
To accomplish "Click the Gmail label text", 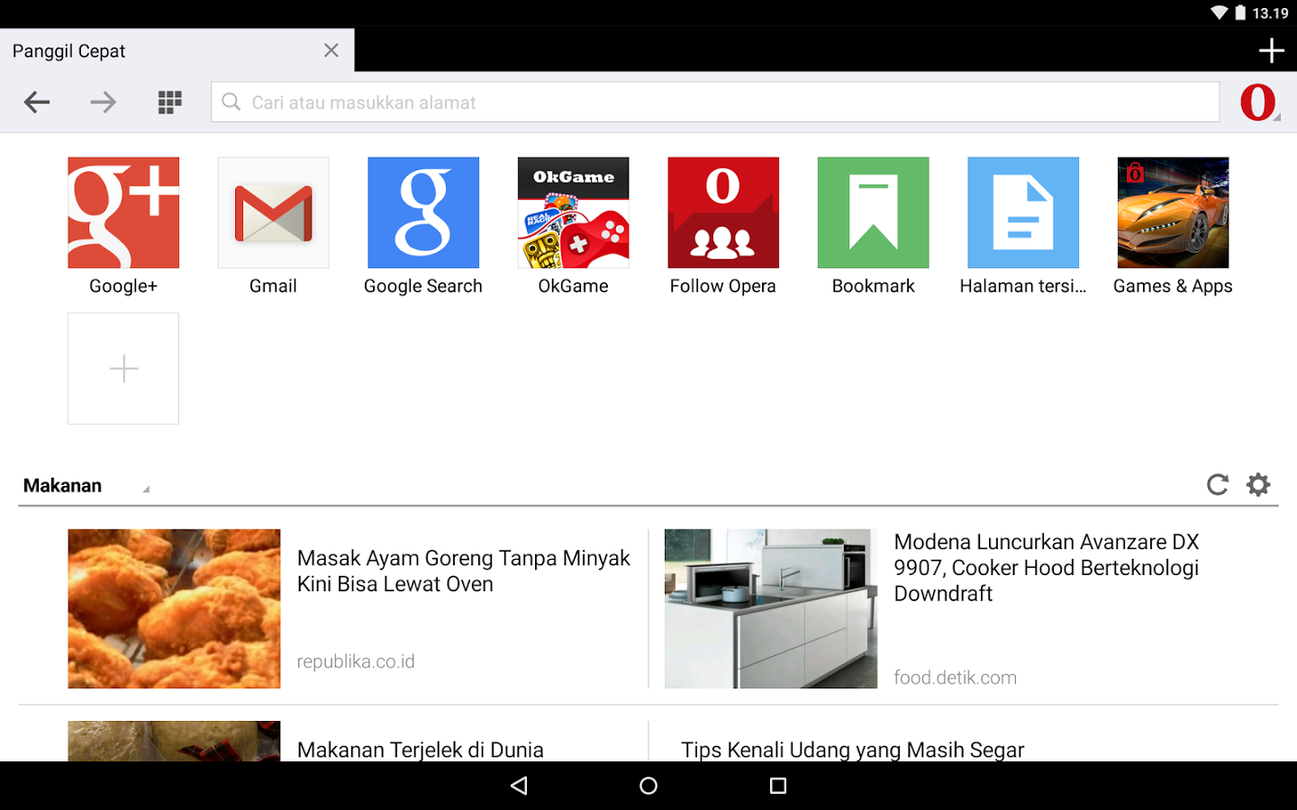I will click(273, 286).
